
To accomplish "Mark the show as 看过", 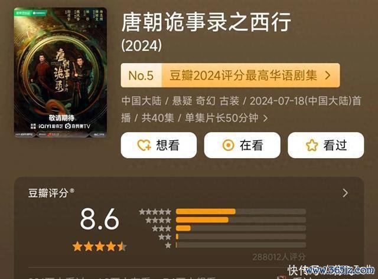I will pyautogui.click(x=325, y=145).
